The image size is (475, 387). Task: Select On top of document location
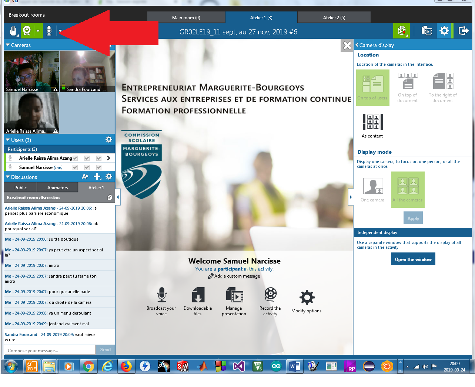click(408, 88)
